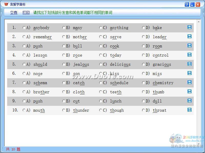Viewport: 205px width, 153px height.
Task: Click the save icon for question 5
Action: tap(189, 64)
